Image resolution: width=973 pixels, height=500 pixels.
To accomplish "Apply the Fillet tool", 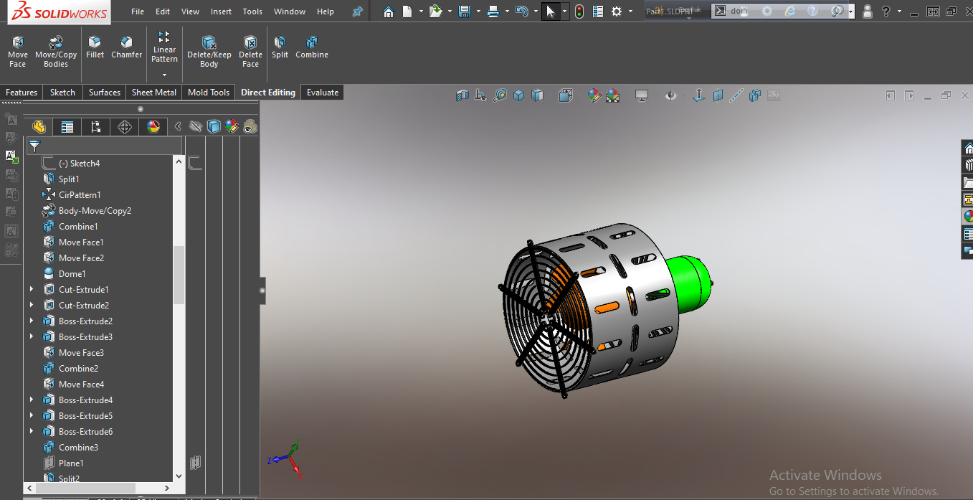I will click(95, 47).
